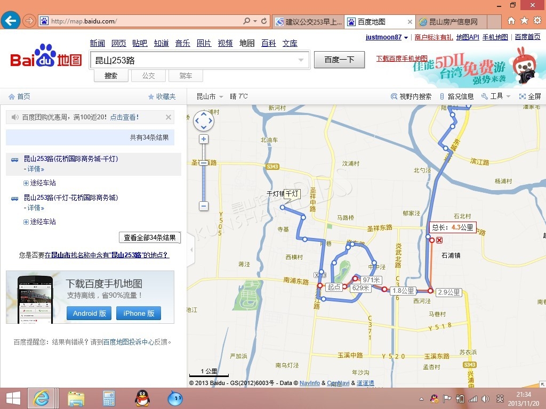Click the Baidu Map logo
This screenshot has width=546, height=409.
click(46, 55)
